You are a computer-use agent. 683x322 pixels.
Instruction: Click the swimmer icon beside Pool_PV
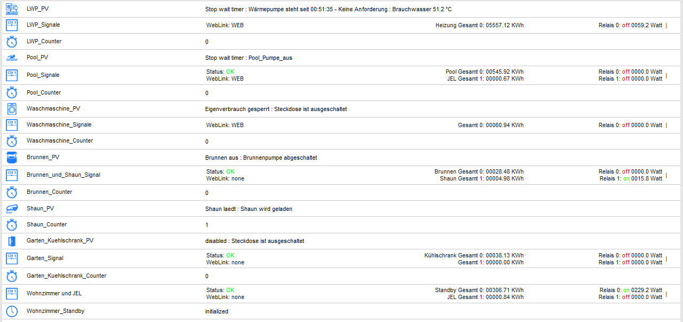[12, 58]
